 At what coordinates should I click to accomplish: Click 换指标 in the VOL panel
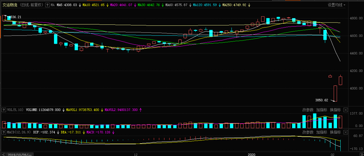coord(335,110)
